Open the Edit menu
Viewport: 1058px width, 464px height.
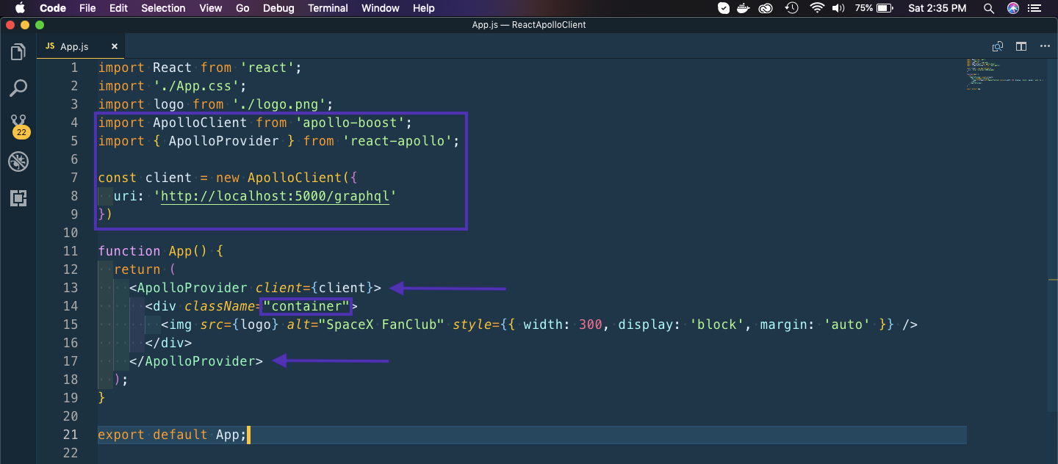tap(118, 8)
